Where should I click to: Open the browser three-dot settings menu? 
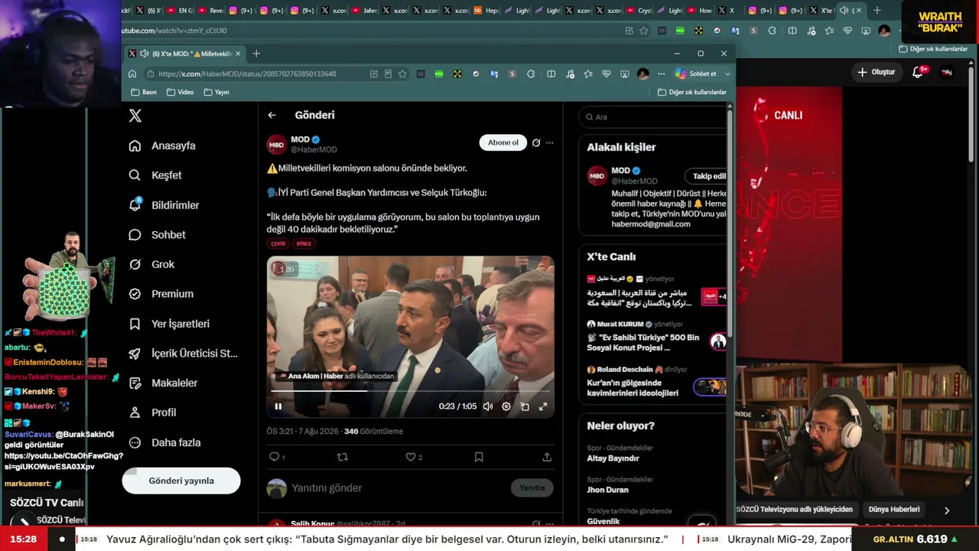660,73
